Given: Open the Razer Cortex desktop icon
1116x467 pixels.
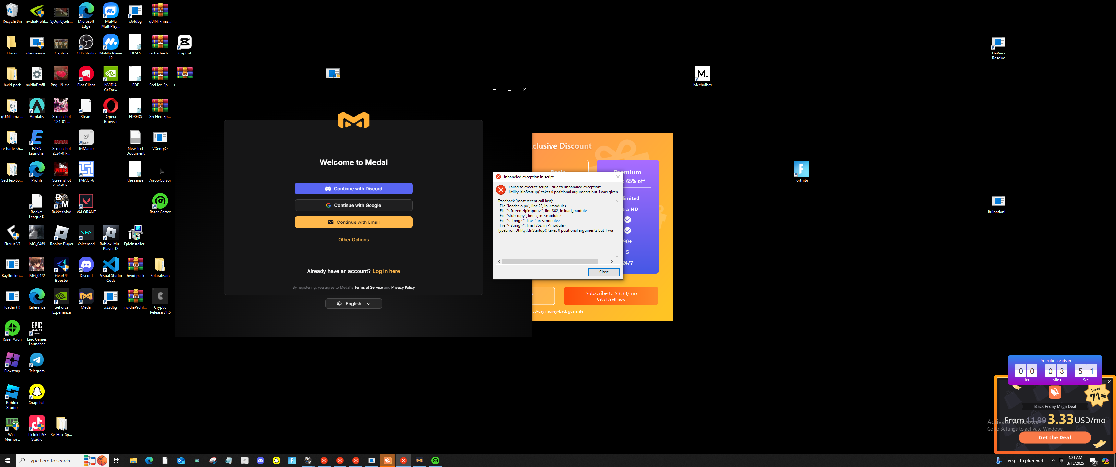Looking at the screenshot, I should (160, 201).
